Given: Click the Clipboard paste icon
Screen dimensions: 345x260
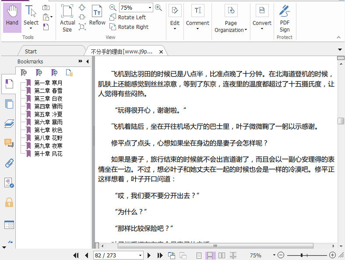Looking at the screenshot, I should [x=46, y=17].
